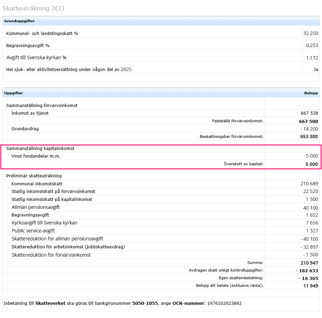Select the Grunduppgifter section header
The height and width of the screenshot is (318, 322).
pos(19,21)
